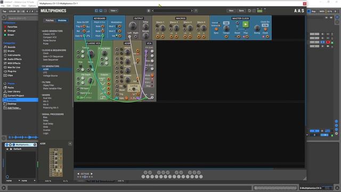Open Plug-ins category in Ableton browser
Viewport: 341px width, 192px height.
point(12,71)
